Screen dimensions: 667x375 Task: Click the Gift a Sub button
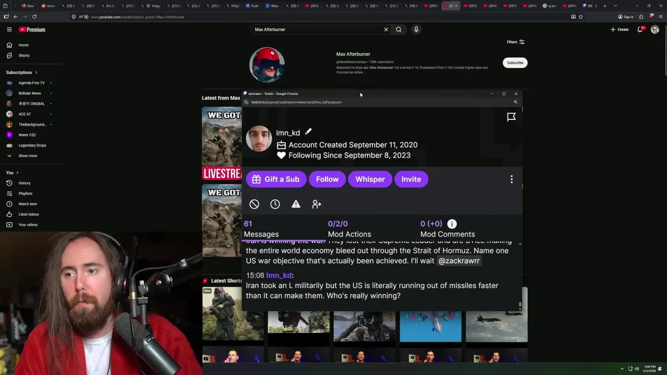[276, 179]
